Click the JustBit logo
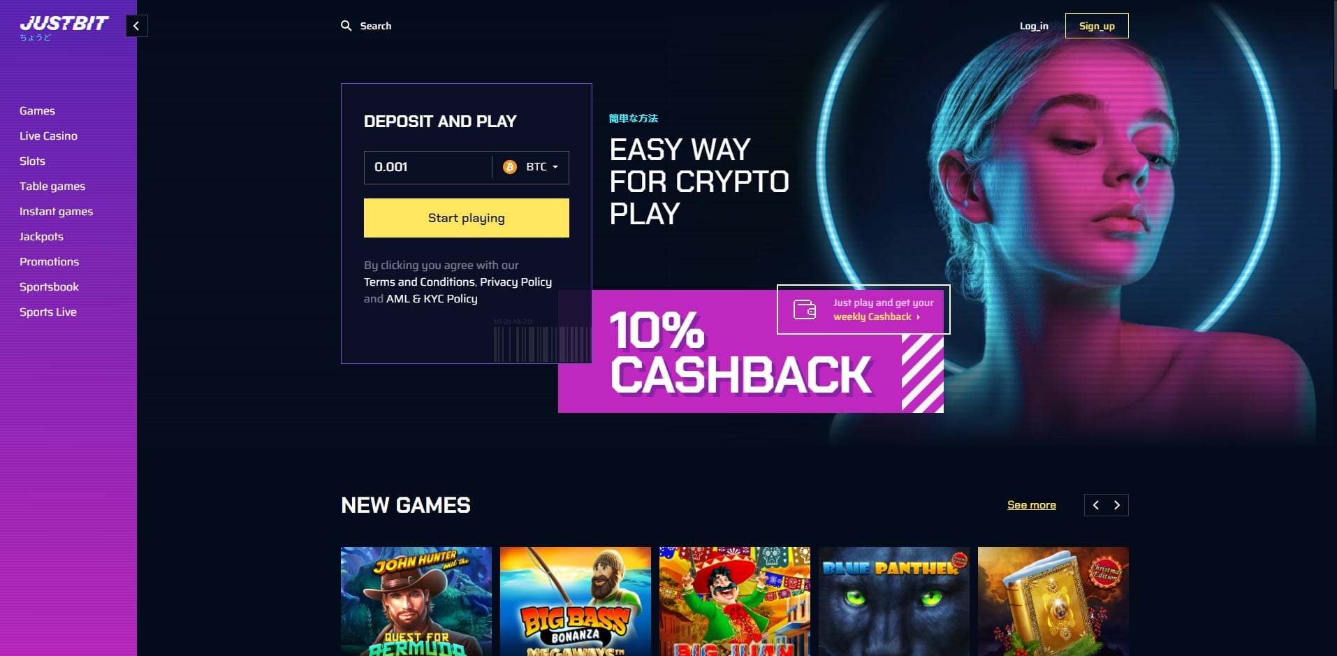The height and width of the screenshot is (656, 1337). click(x=64, y=27)
